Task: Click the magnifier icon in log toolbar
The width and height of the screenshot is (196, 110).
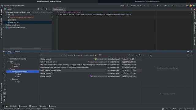Action: (x=140, y=55)
